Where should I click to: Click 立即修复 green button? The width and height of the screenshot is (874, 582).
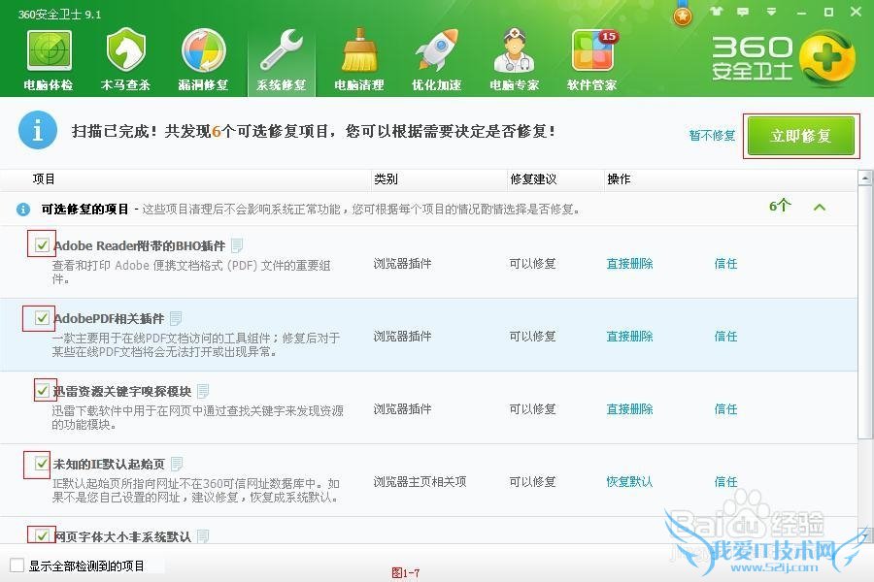[801, 136]
